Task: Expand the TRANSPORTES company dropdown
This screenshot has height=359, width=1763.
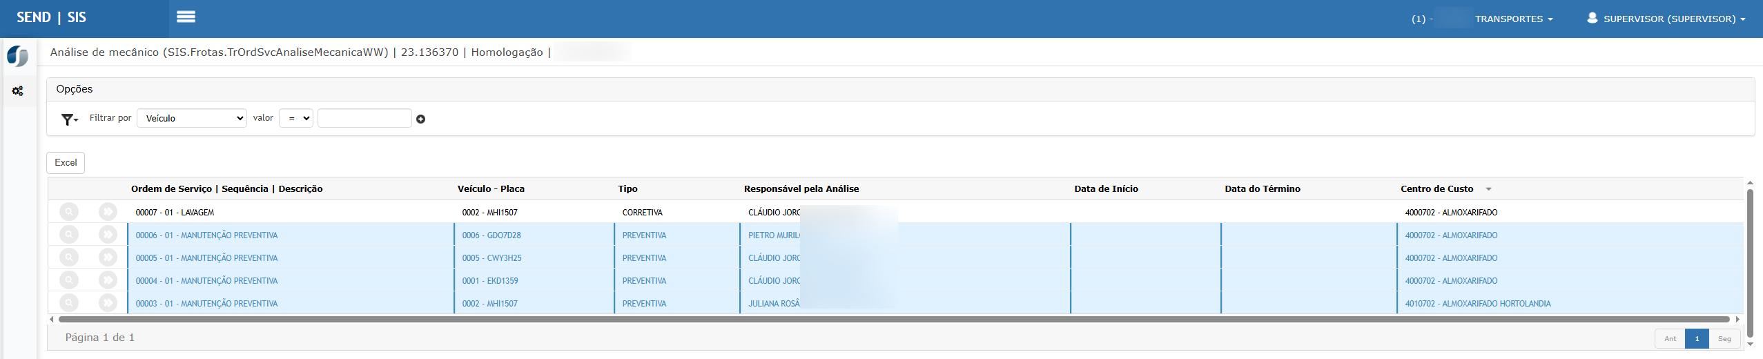Action: pos(1513,19)
